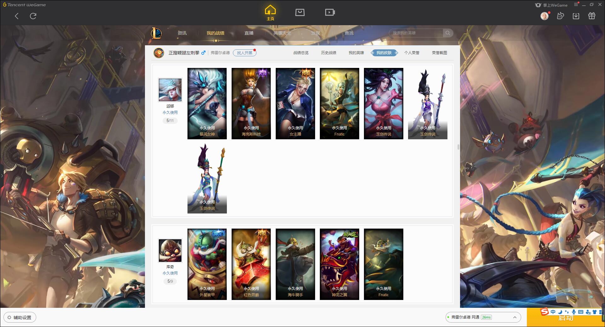The width and height of the screenshot is (605, 327).
Task: Focus the 搜索我的英雄 search field
Action: [x=416, y=33]
